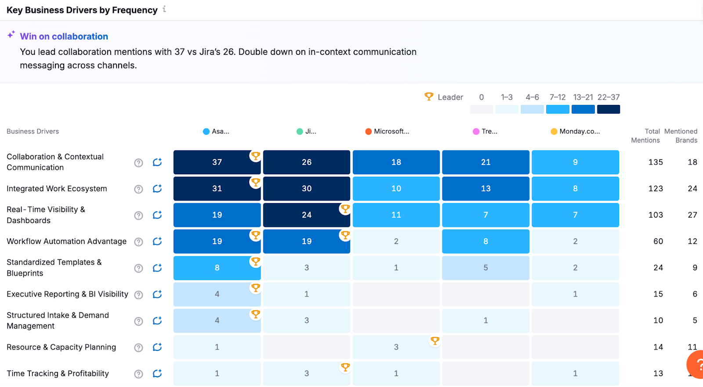Open the help tooltip for Collaboration & Contextual Communication
The height and width of the screenshot is (387, 703).
click(138, 162)
